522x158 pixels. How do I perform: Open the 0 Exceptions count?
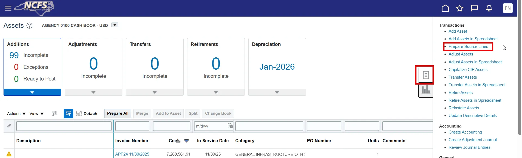pyautogui.click(x=16, y=67)
